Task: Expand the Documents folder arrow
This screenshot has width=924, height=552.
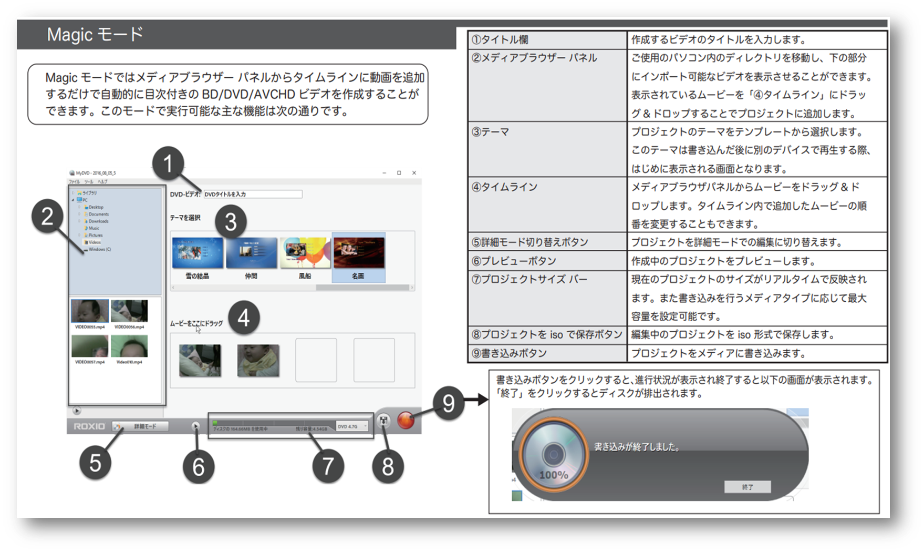Action: [x=79, y=214]
